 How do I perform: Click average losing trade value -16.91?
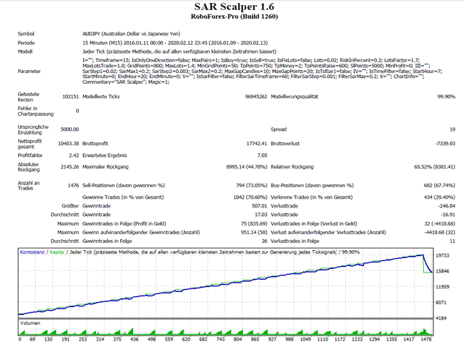pos(448,215)
